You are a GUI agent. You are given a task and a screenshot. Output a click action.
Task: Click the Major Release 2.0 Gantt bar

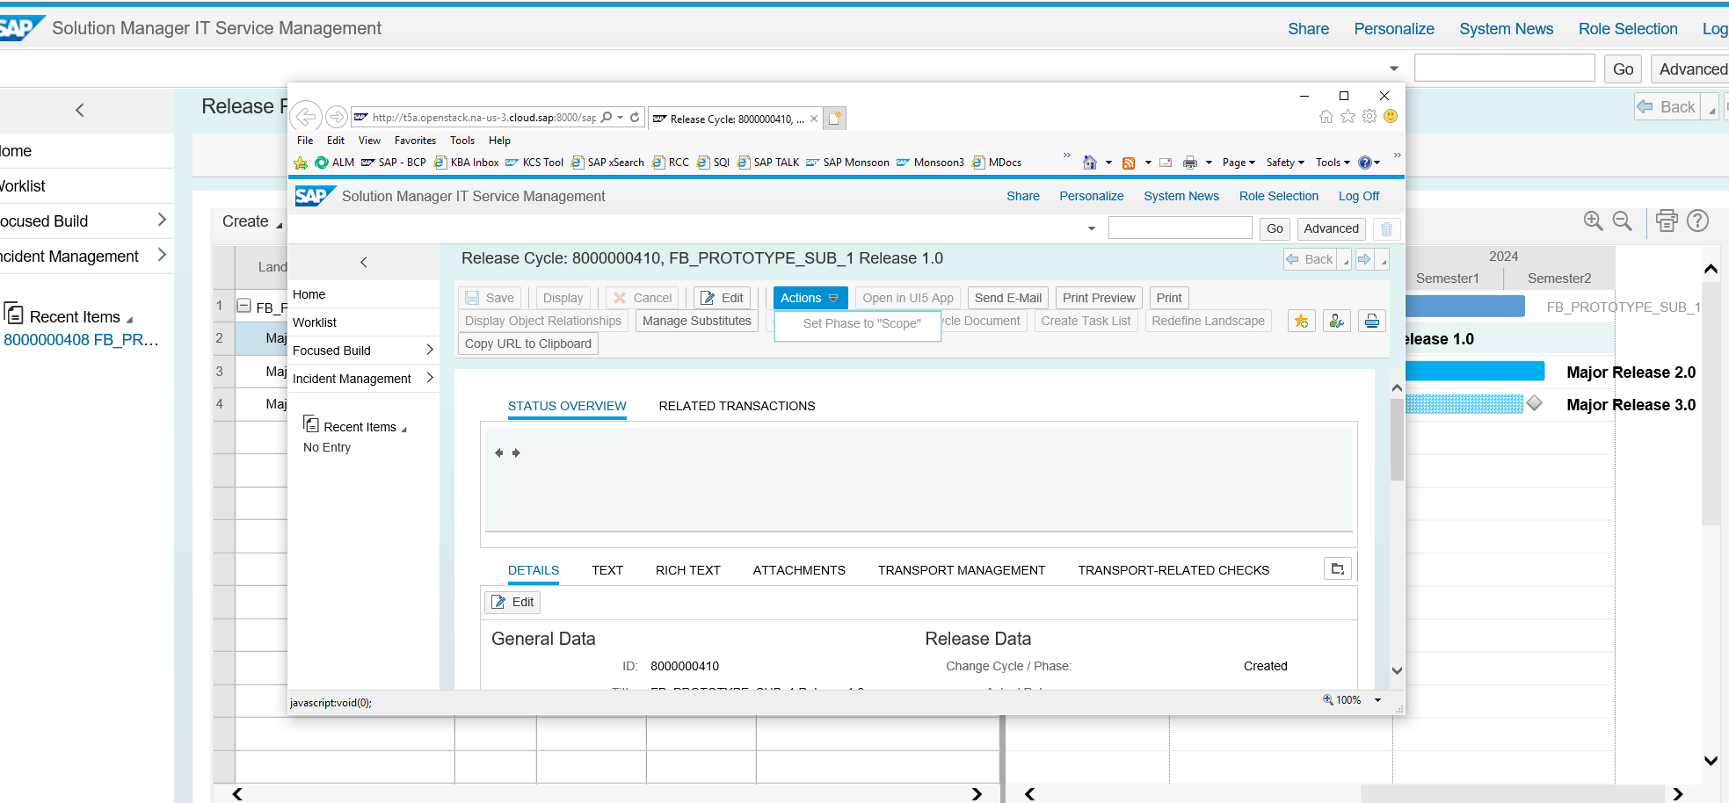coord(1474,371)
